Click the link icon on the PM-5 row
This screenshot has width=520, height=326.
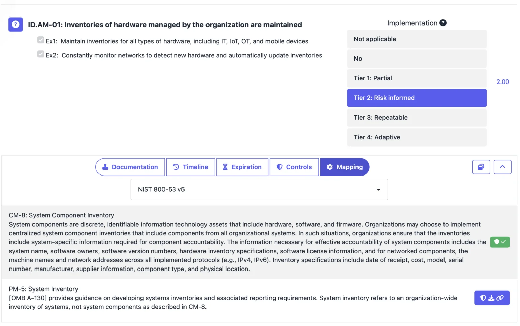500,298
